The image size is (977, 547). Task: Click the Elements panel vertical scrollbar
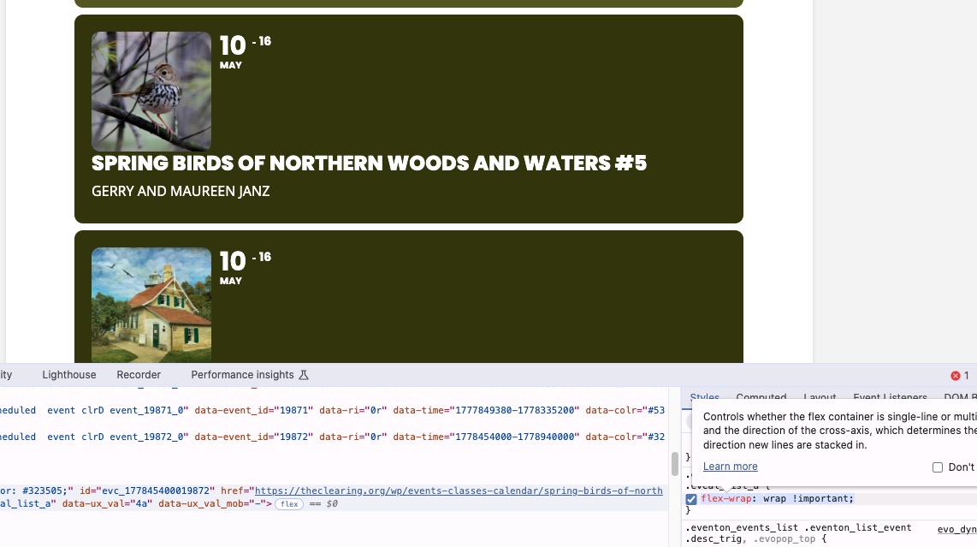click(674, 465)
